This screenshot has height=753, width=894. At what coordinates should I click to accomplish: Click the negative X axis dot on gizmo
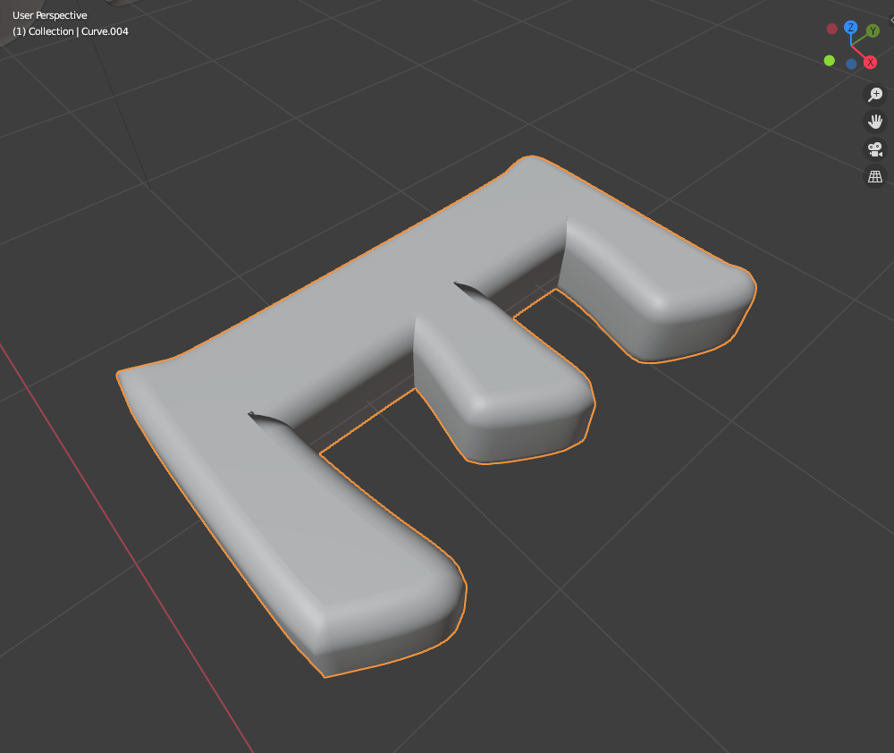click(831, 28)
